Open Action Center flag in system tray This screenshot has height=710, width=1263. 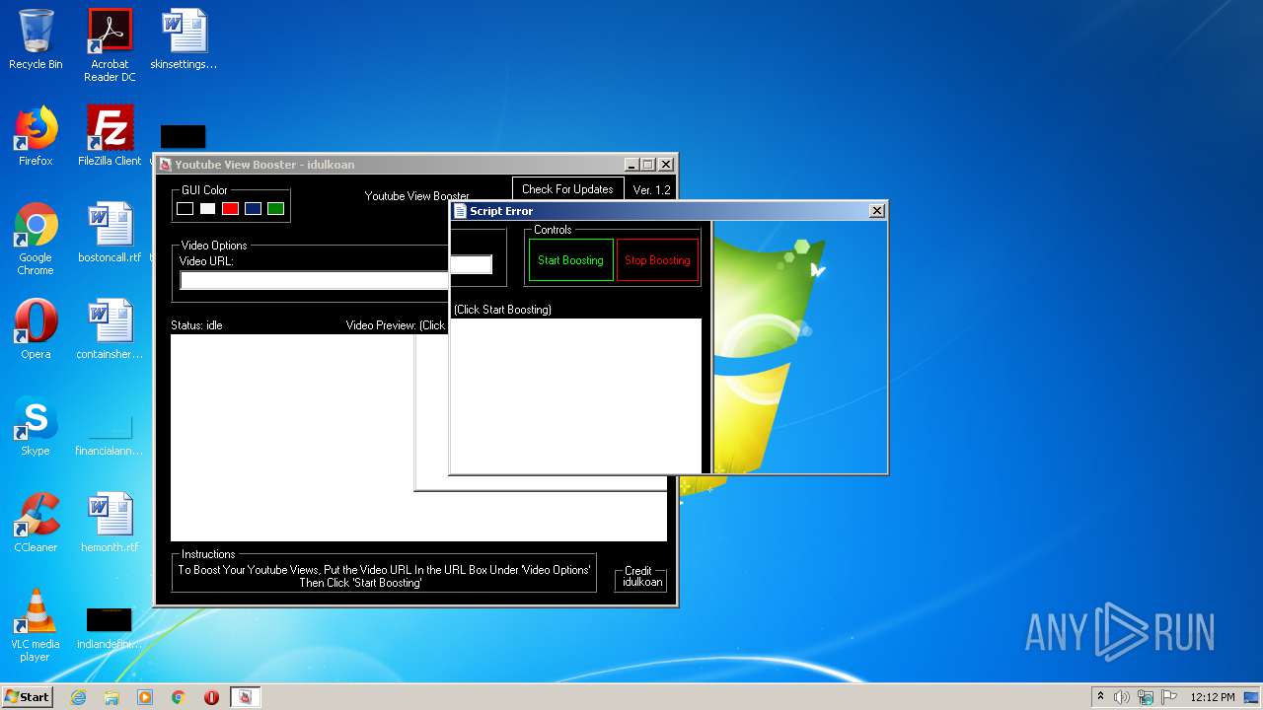pyautogui.click(x=1168, y=697)
